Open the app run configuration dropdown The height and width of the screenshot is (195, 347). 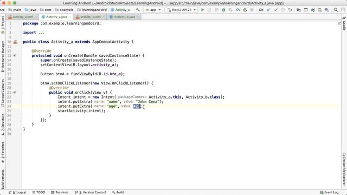click(153, 10)
